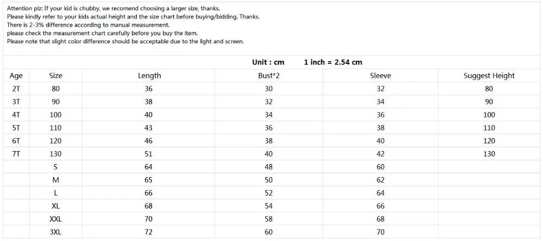This screenshot has width=543, height=241.
Task: Click the 3XL size cell
Action: coord(56,232)
